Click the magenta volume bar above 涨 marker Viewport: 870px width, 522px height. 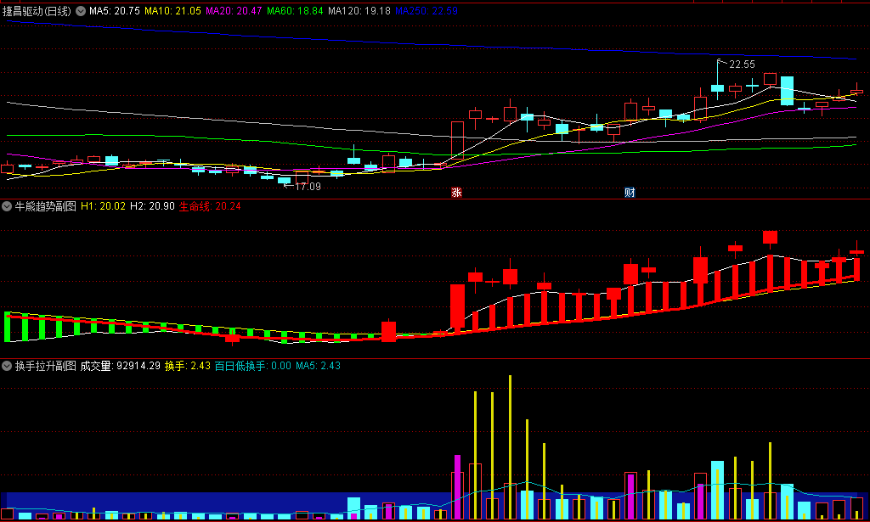coord(457,486)
